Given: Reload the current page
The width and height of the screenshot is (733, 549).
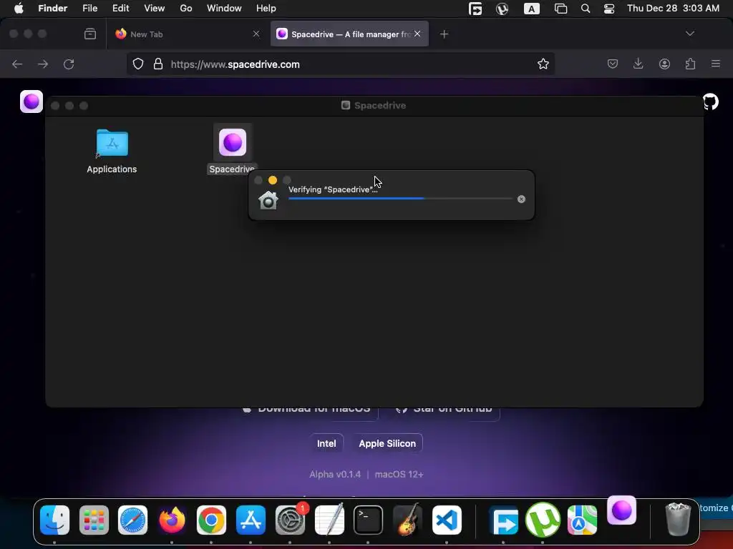Looking at the screenshot, I should point(69,64).
